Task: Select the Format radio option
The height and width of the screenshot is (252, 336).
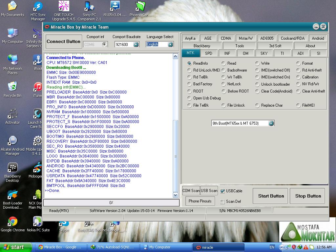Action: [x=298, y=63]
